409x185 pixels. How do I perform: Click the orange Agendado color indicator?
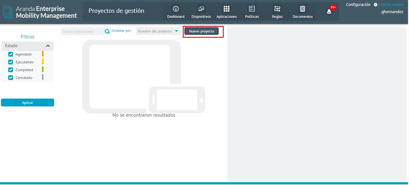pos(43,54)
